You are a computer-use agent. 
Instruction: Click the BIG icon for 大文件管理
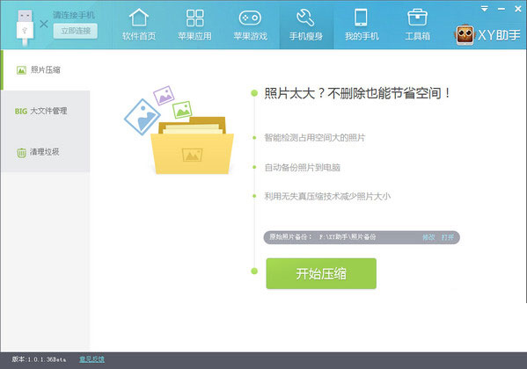click(x=21, y=111)
